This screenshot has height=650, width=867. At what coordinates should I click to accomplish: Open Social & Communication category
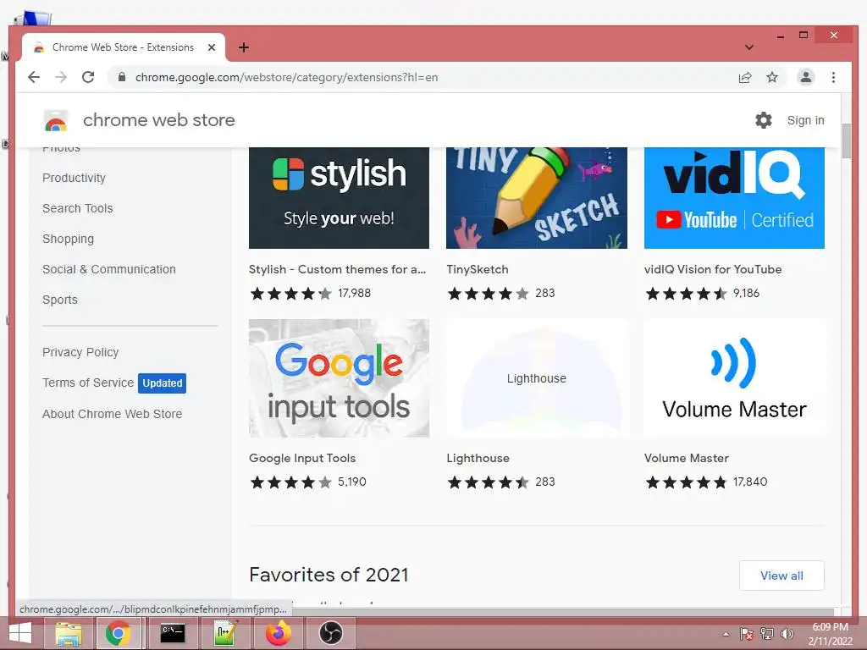pos(109,269)
